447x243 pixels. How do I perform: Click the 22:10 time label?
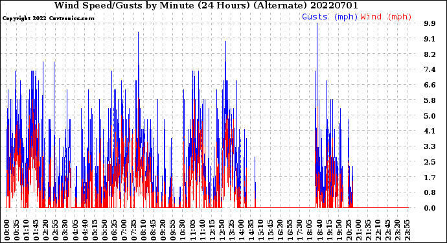click(x=378, y=230)
